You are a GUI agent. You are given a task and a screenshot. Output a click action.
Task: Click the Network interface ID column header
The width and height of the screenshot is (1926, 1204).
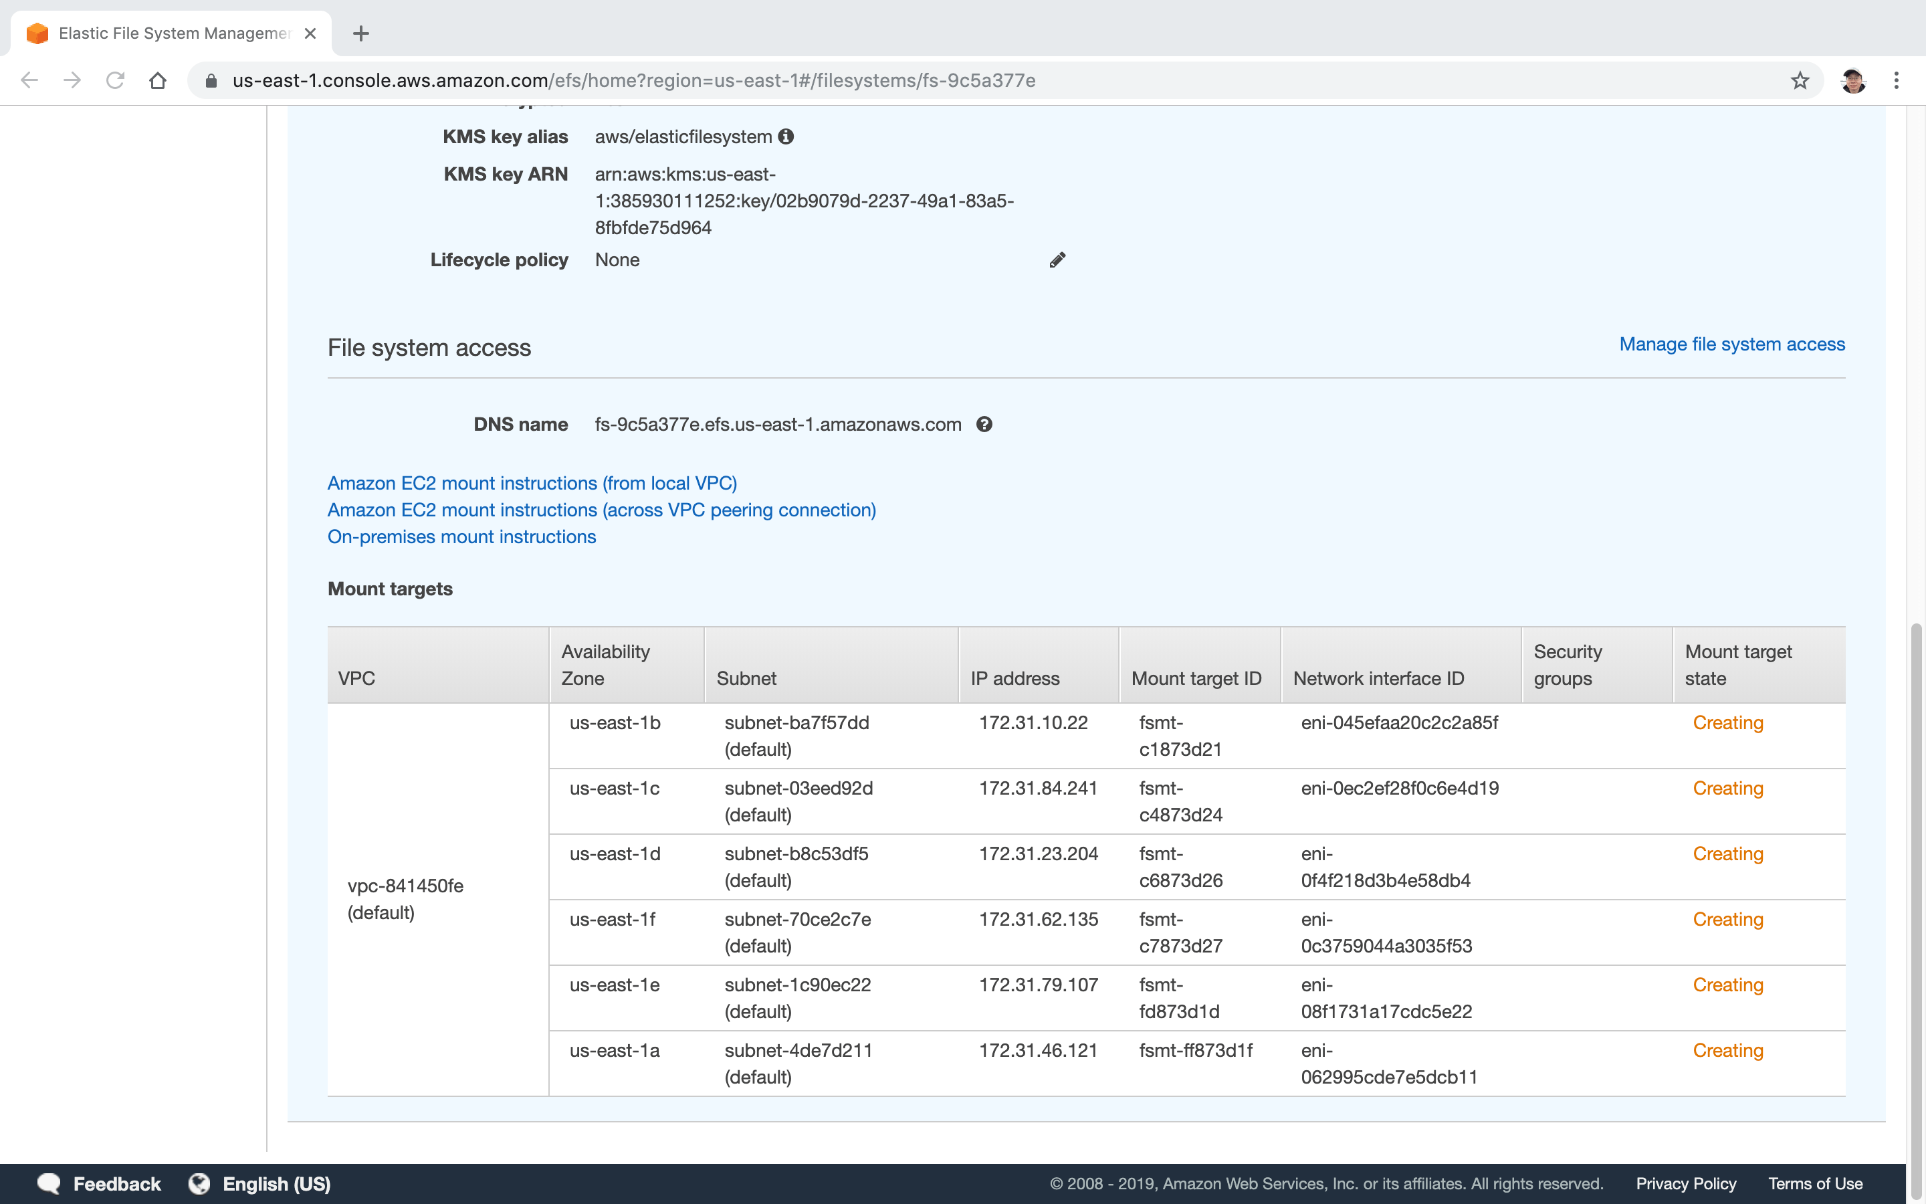pyautogui.click(x=1402, y=664)
